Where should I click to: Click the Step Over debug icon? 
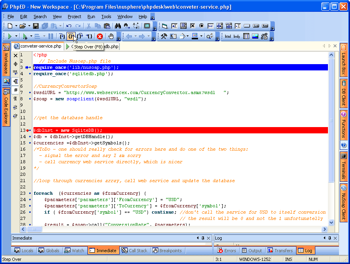pos(71,36)
